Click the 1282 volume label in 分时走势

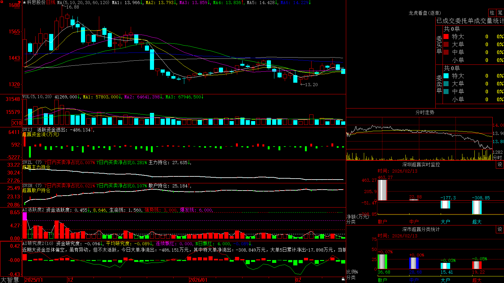pyautogui.click(x=498, y=152)
